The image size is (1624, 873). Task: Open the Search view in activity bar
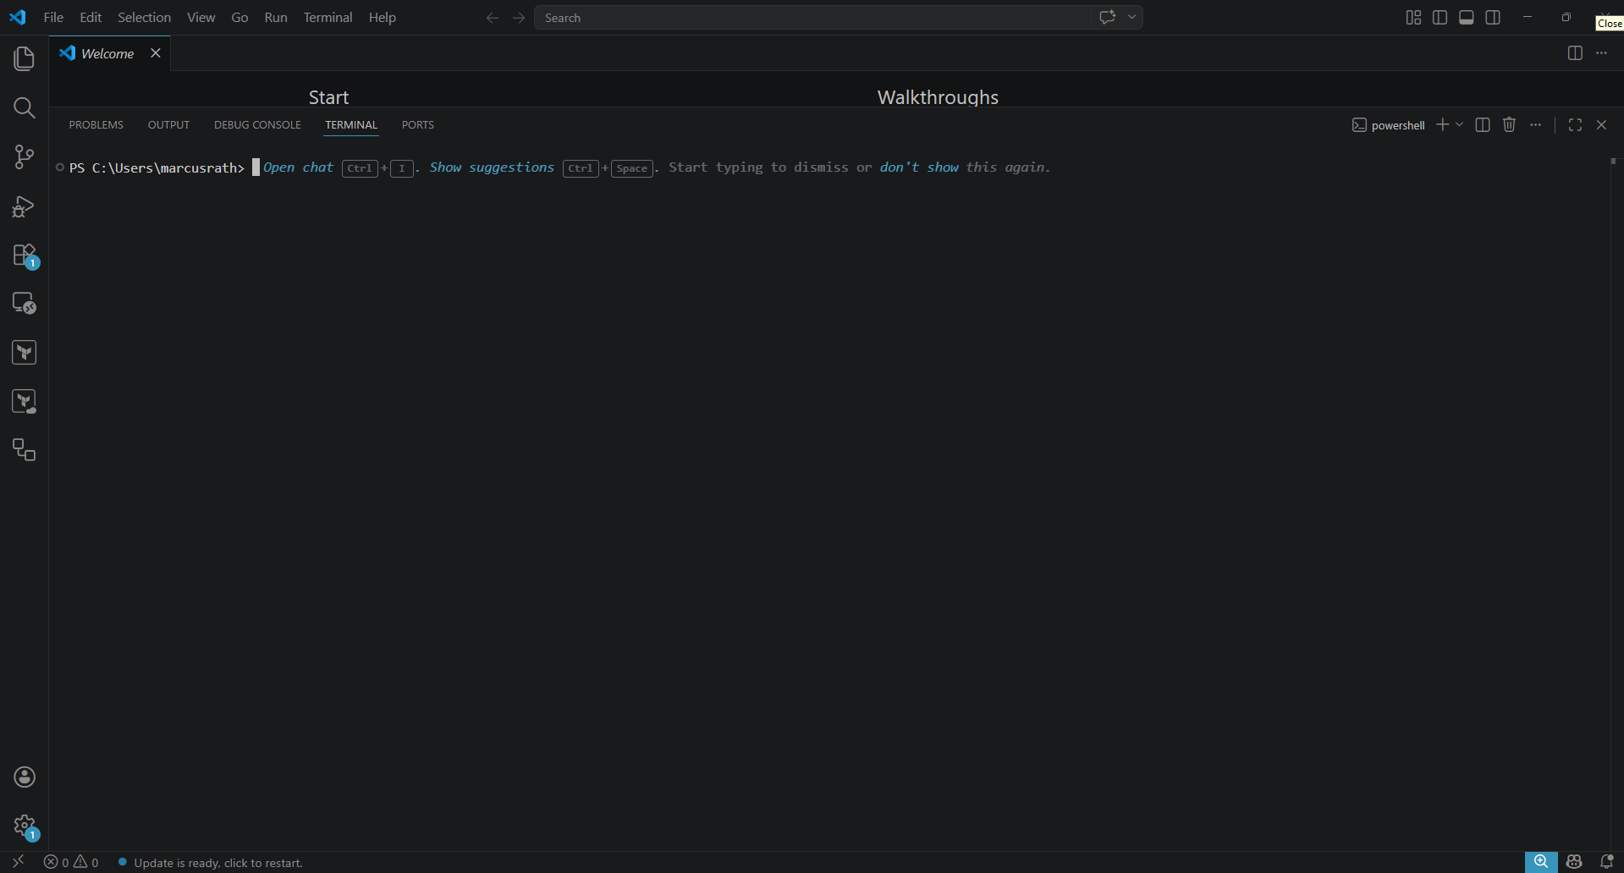click(25, 107)
